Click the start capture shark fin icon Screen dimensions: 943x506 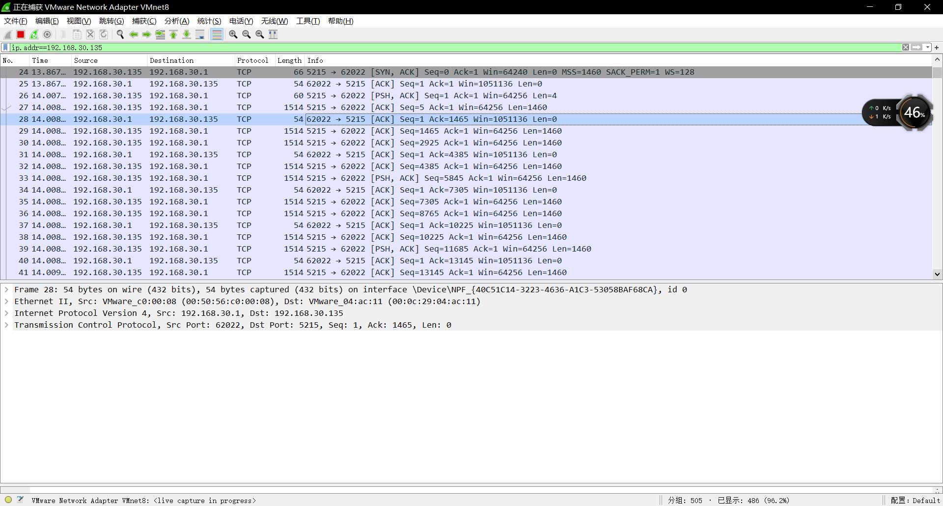pyautogui.click(x=8, y=34)
